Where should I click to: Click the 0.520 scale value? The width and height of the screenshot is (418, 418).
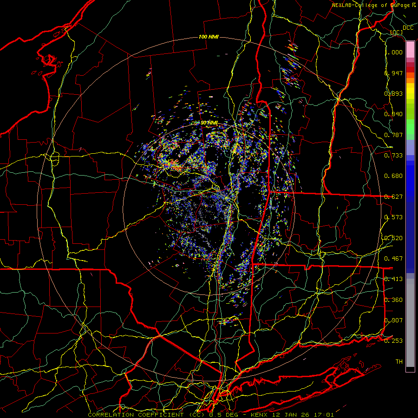click(393, 238)
